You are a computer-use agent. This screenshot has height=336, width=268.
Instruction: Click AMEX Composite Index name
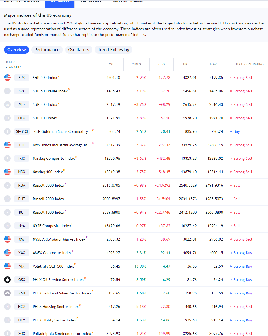click(x=52, y=253)
